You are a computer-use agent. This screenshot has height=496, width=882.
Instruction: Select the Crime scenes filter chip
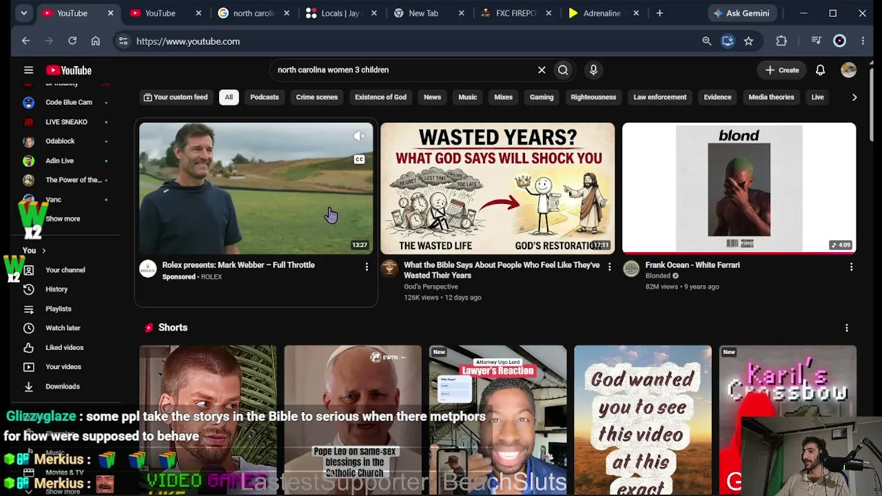(x=317, y=97)
